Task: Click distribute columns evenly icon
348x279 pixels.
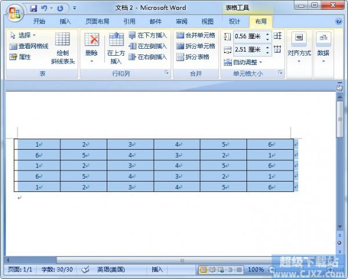Action: pos(277,49)
